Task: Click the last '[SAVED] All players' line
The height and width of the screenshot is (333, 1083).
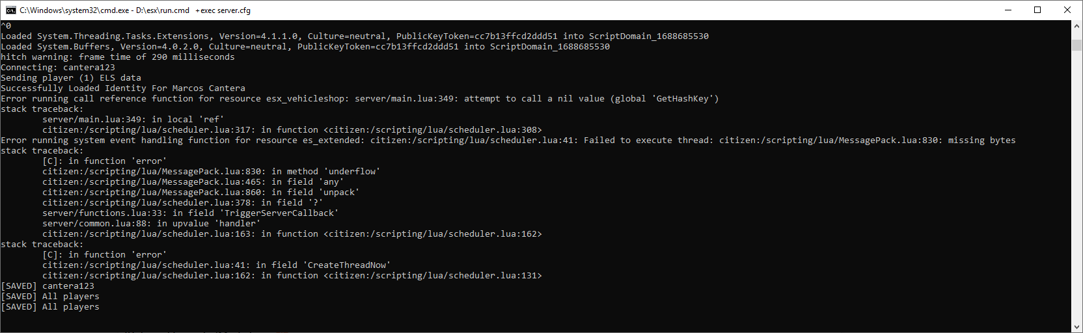Action: 50,307
